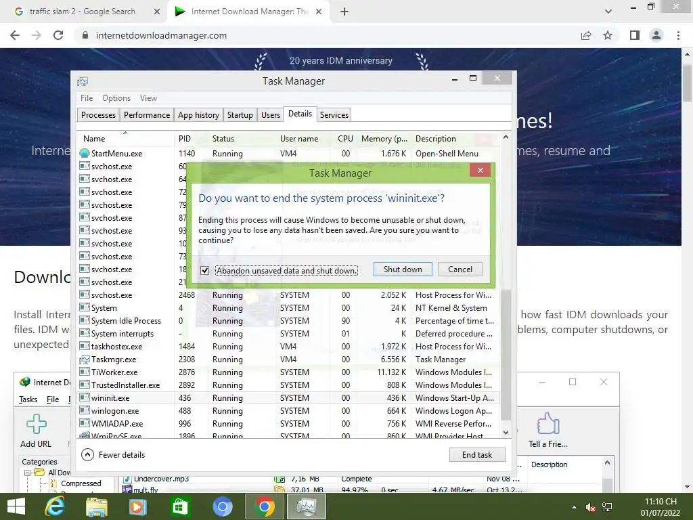Reload the IDM web page
Screen dimensions: 693x520
pos(58,35)
